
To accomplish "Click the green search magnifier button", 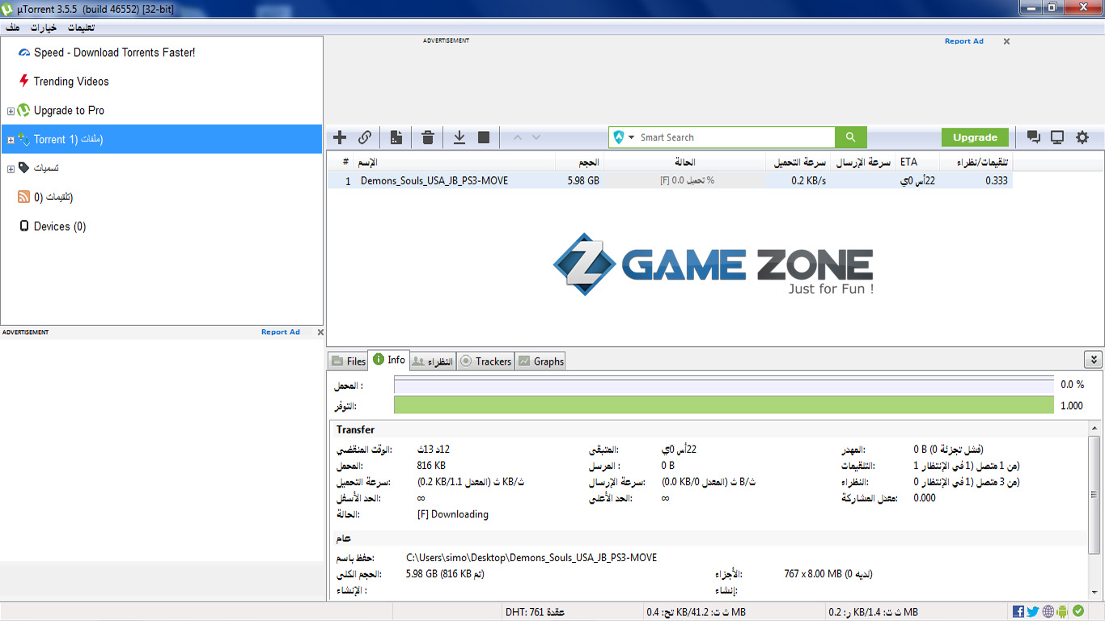I will pyautogui.click(x=850, y=137).
